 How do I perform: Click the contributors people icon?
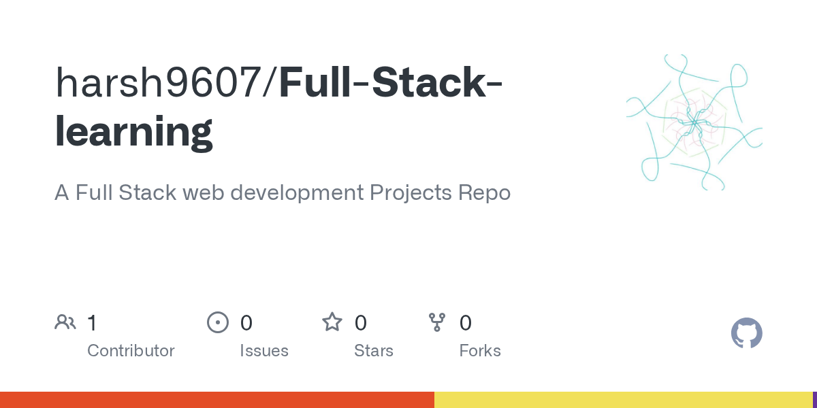(65, 322)
